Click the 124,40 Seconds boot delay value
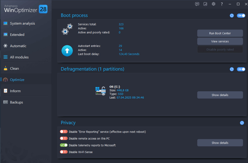This screenshot has height=163, width=248. pyautogui.click(x=129, y=54)
